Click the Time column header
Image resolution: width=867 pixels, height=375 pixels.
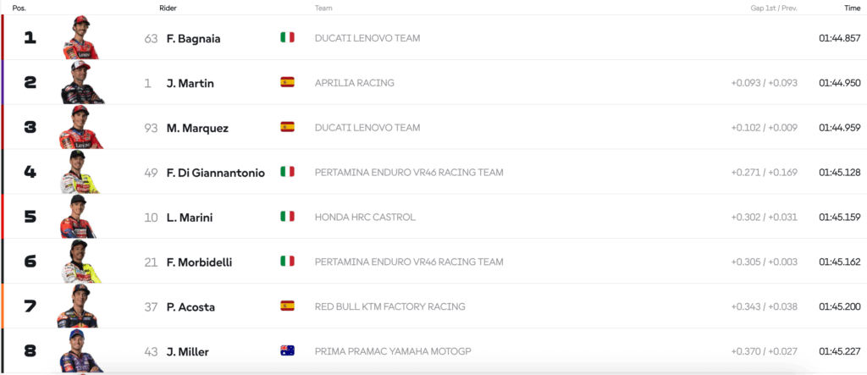pyautogui.click(x=852, y=8)
